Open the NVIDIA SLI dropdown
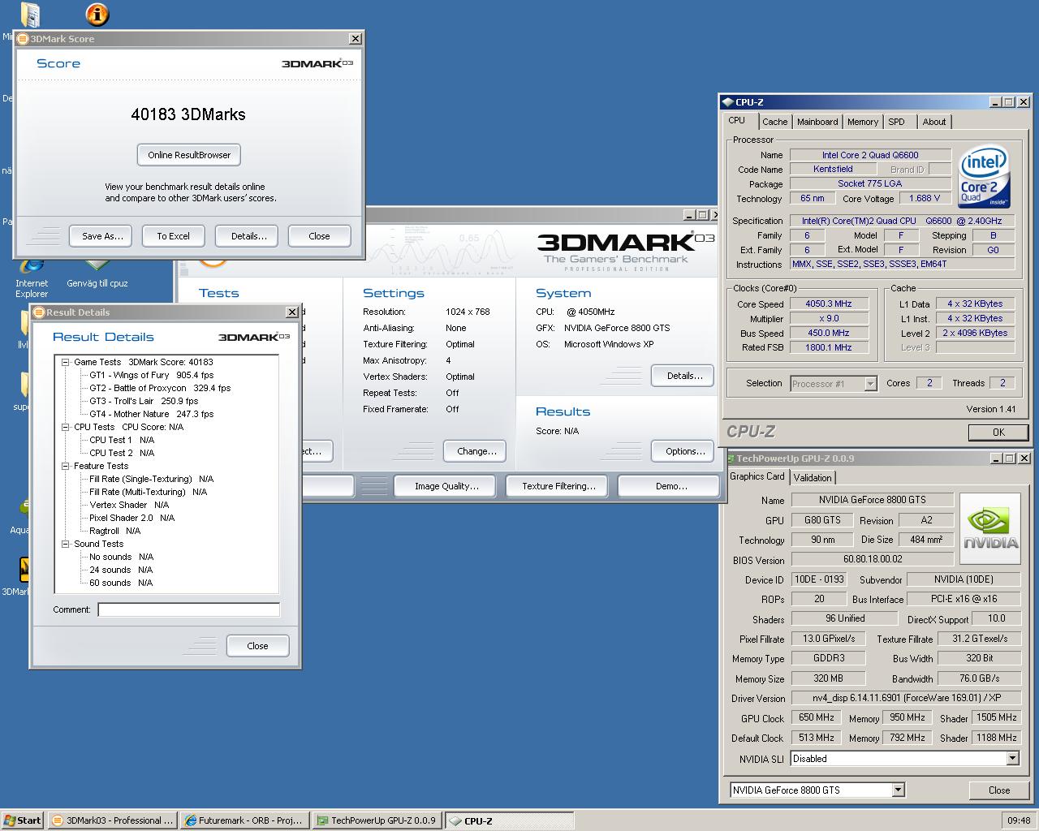The height and width of the screenshot is (831, 1039). coord(1012,759)
